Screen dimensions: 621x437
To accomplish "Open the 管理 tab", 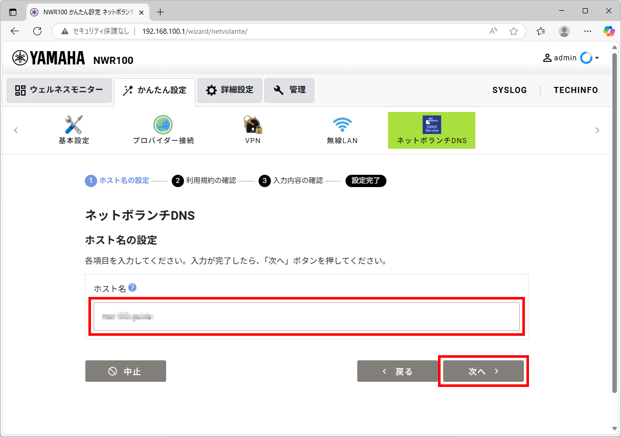I will pos(289,90).
